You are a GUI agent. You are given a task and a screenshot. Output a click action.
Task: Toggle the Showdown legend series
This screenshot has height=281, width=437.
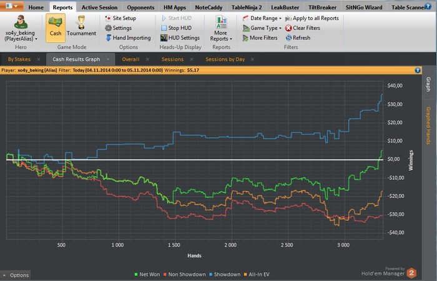click(x=224, y=275)
